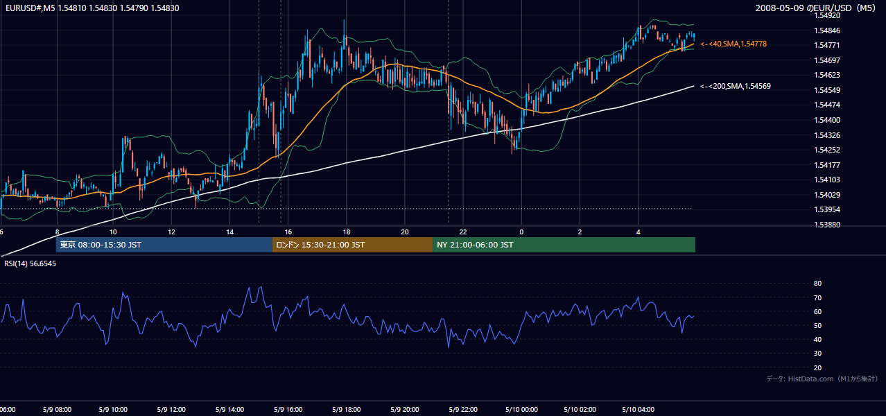Click the 5/10 00:00 bottom time label
This screenshot has height=416, width=886.
(521, 410)
